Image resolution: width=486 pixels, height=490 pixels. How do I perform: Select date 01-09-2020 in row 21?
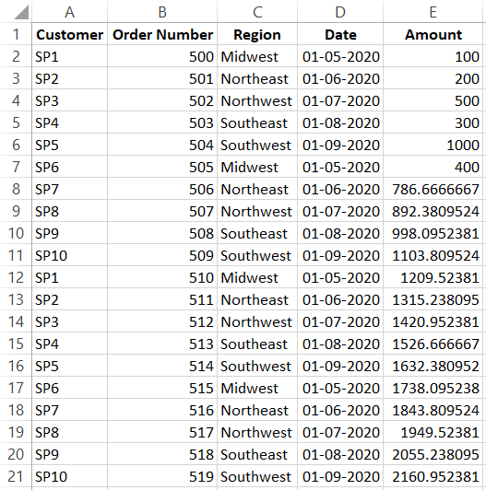340,476
